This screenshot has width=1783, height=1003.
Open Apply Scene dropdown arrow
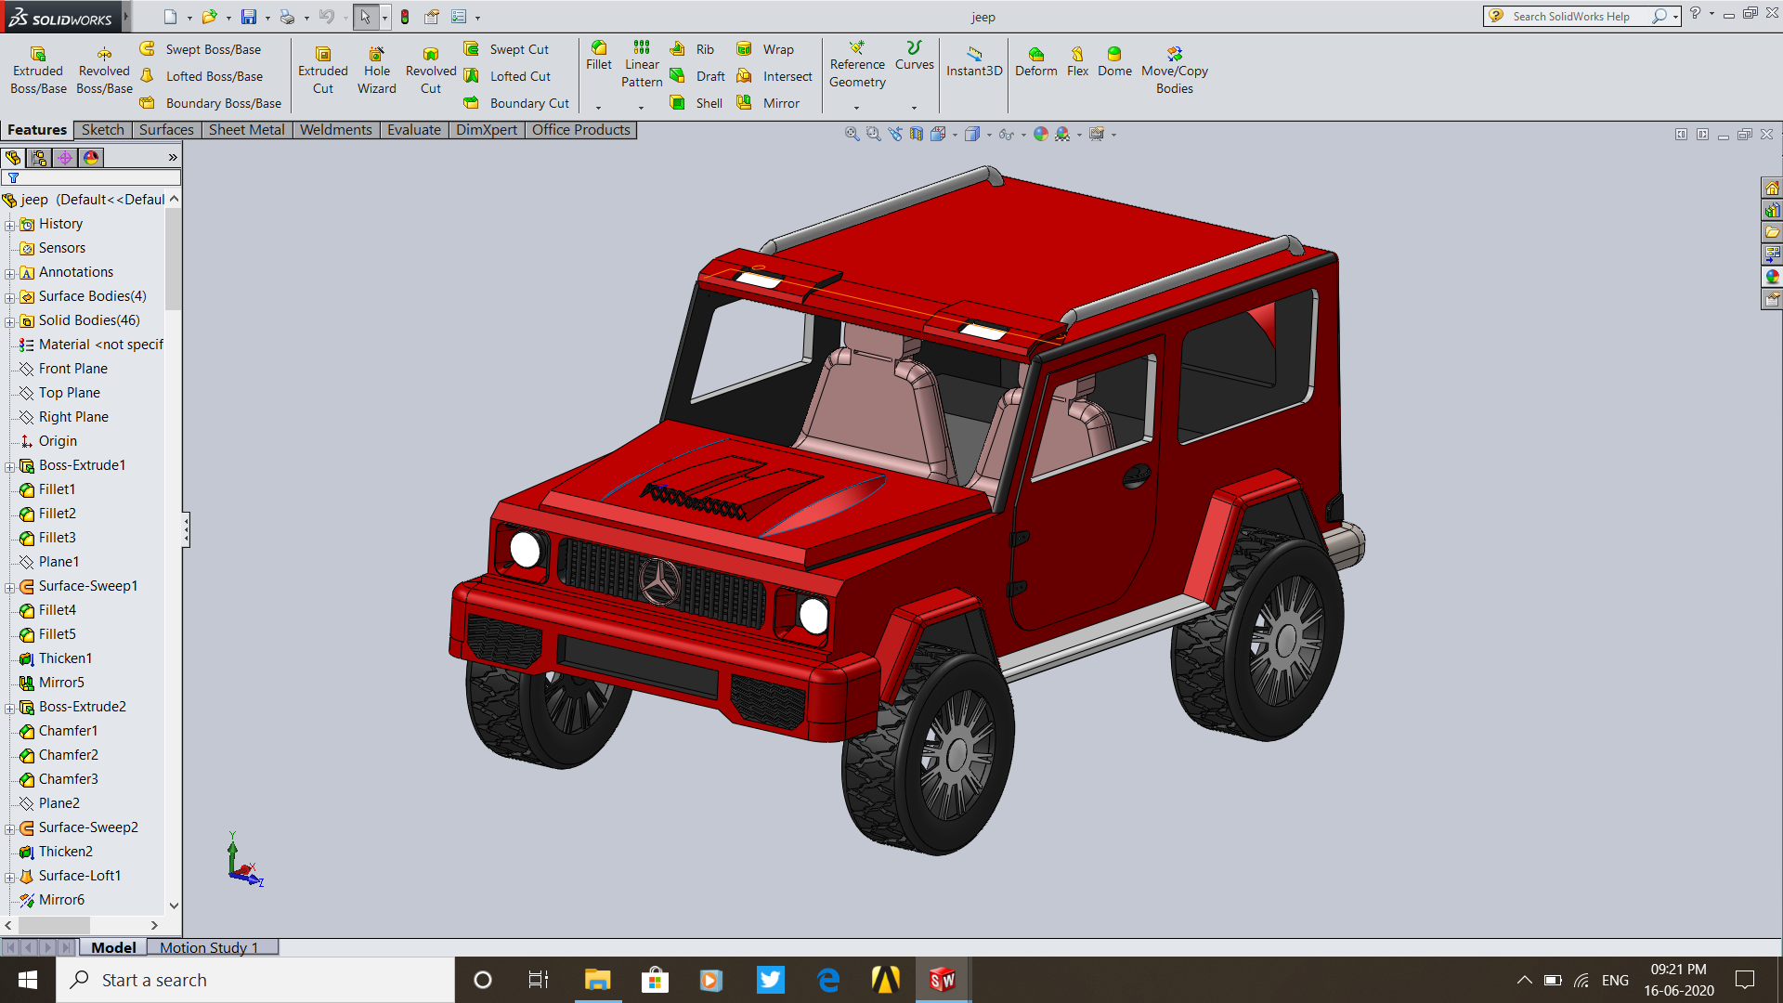tap(1080, 135)
